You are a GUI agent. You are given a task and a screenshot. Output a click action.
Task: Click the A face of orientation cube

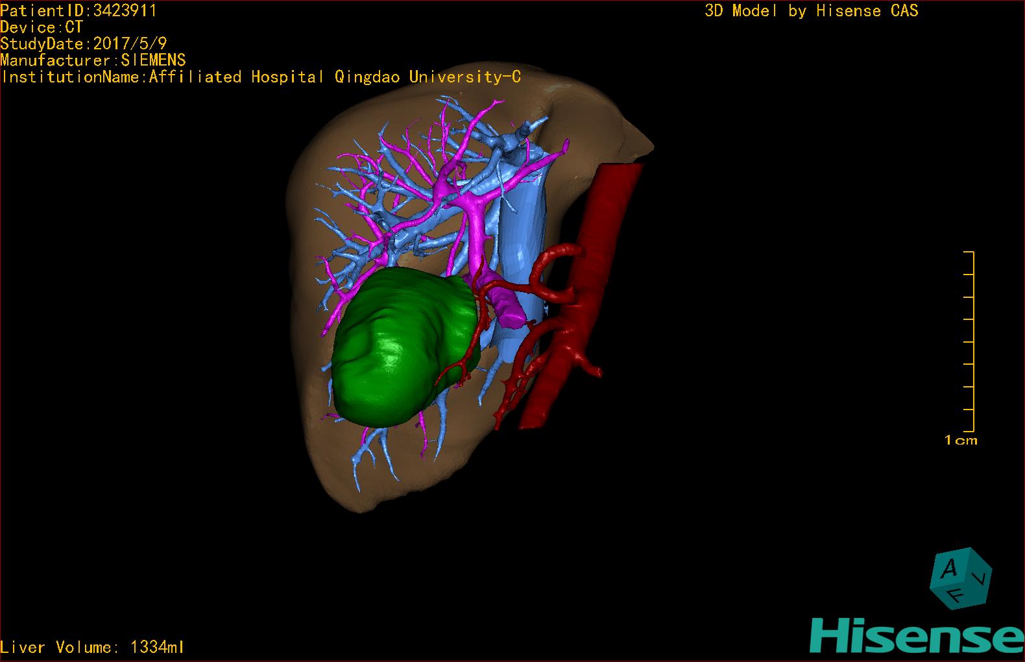pyautogui.click(x=950, y=570)
